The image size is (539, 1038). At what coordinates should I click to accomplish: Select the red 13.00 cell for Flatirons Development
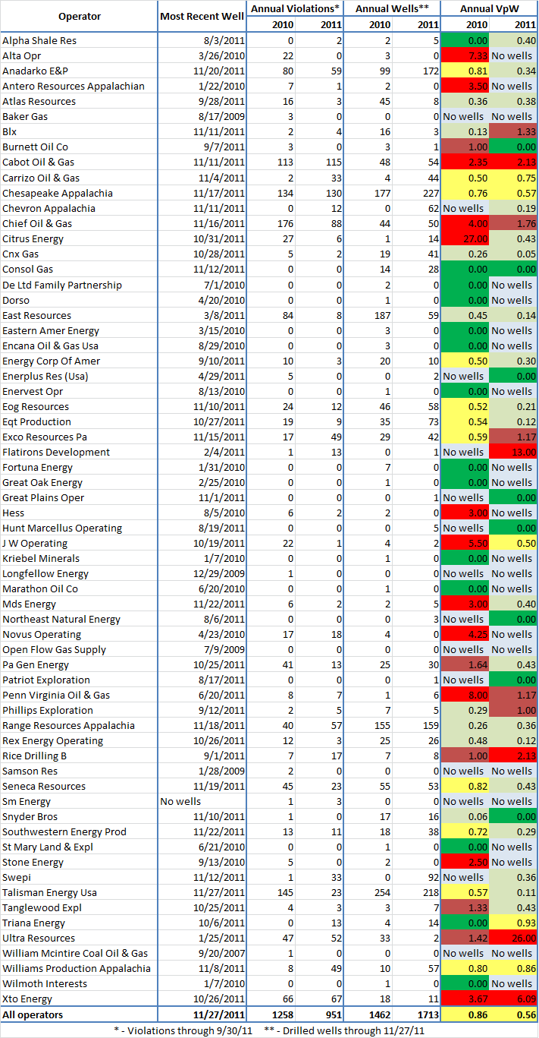(x=513, y=452)
